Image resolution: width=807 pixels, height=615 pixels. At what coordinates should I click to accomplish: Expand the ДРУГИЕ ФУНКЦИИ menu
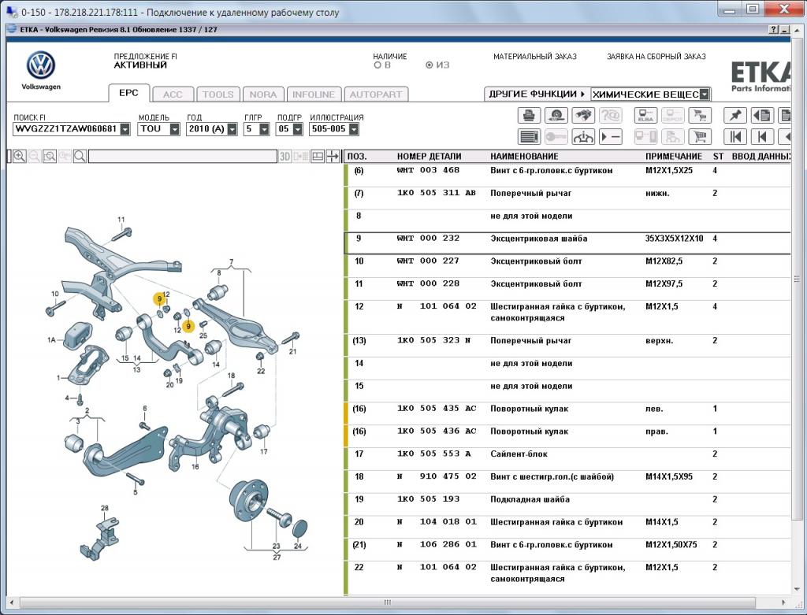coord(537,94)
